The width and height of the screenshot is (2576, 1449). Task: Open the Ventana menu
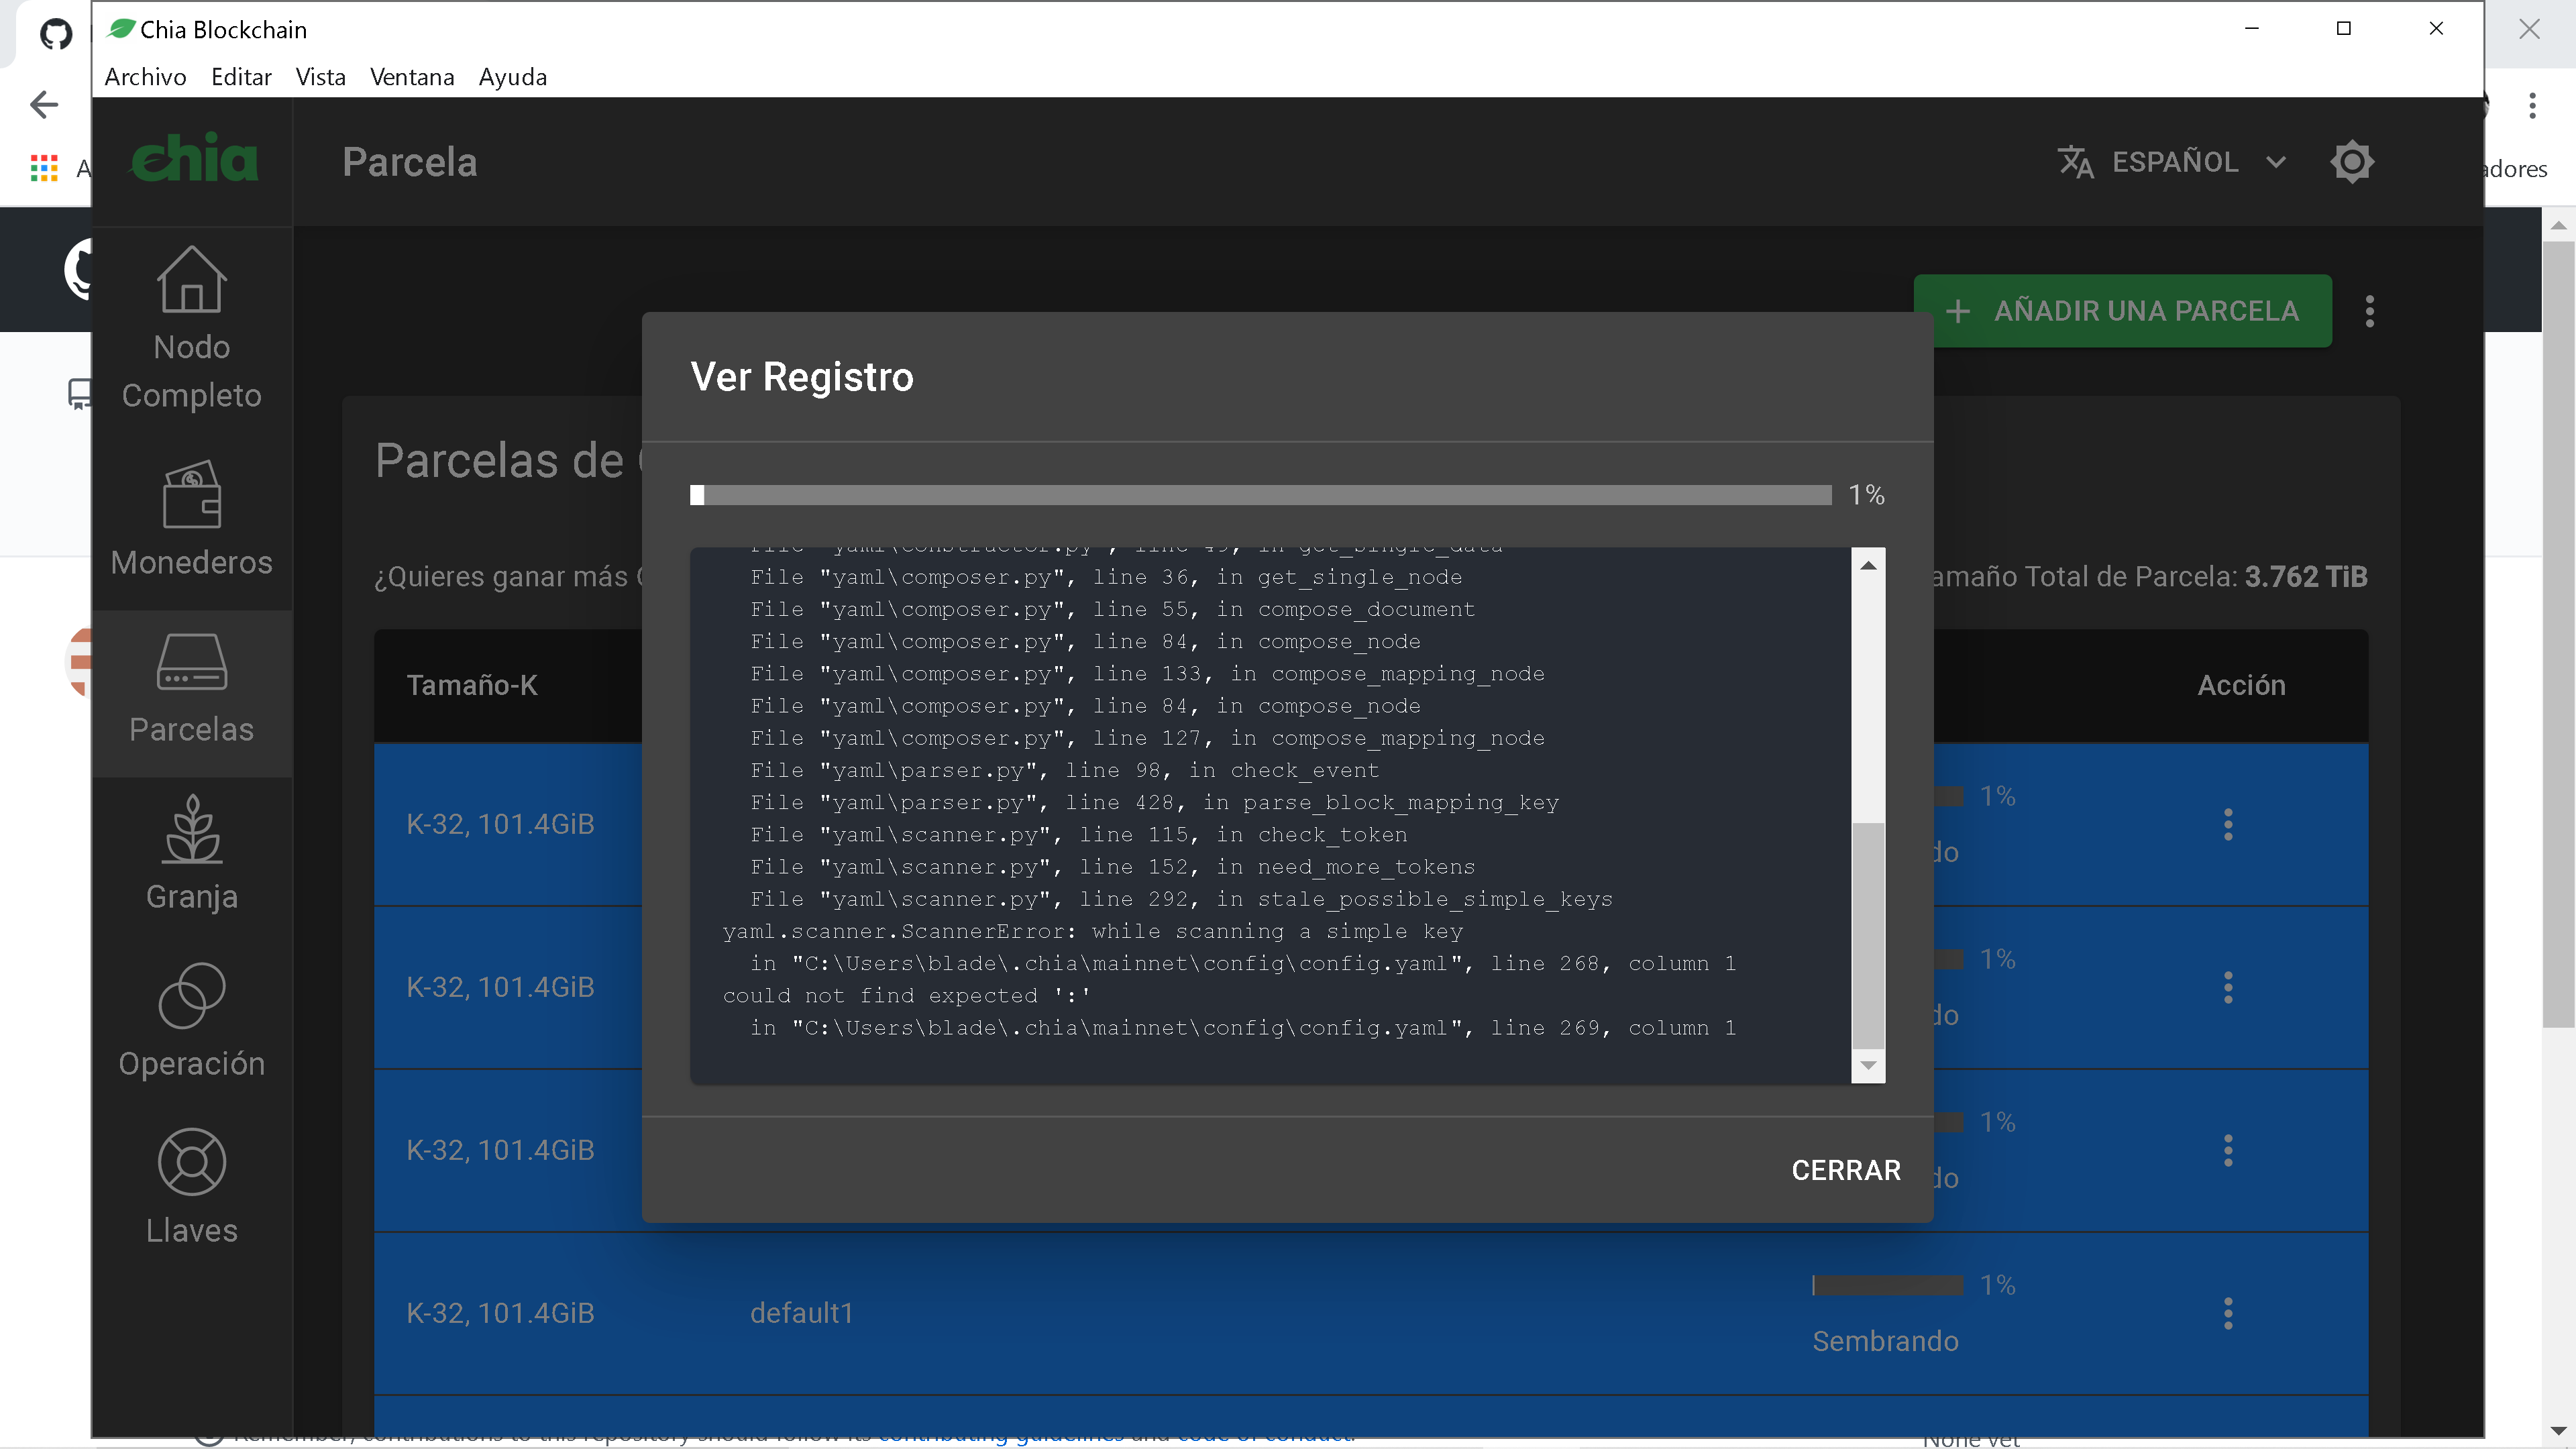(411, 77)
